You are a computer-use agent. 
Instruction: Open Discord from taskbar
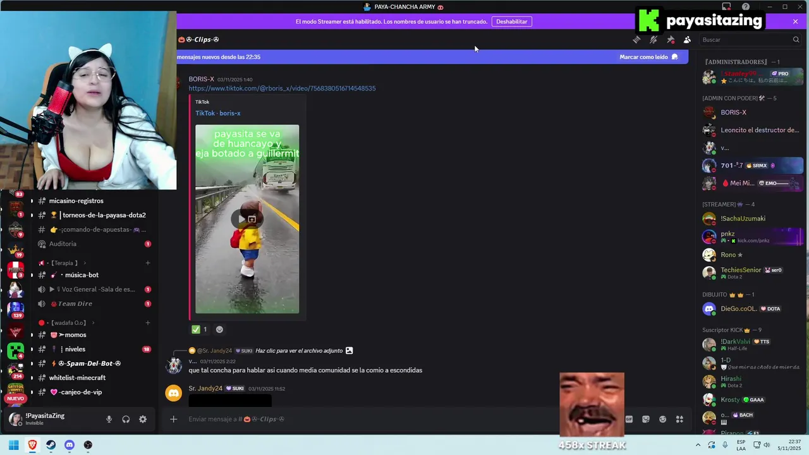70,445
